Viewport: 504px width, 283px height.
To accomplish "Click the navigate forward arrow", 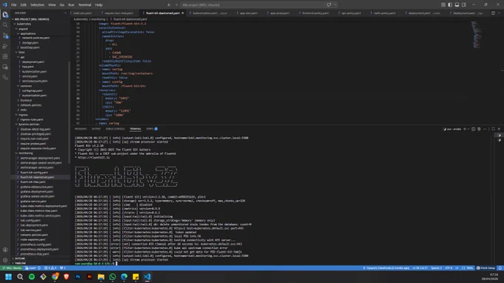I will (x=176, y=5).
